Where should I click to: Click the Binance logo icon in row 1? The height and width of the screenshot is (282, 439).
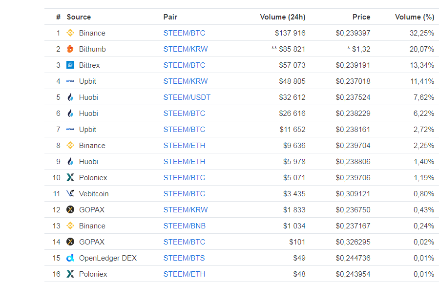(70, 33)
